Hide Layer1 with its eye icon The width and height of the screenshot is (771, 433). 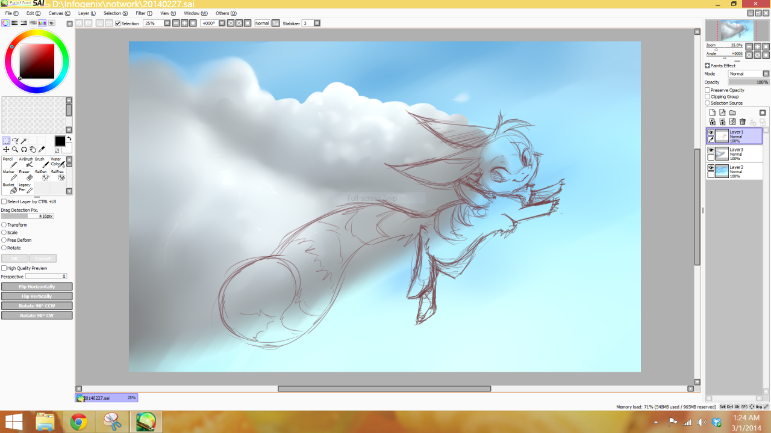[x=711, y=132]
